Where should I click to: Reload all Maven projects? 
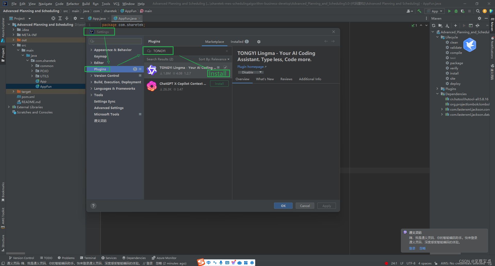tap(434, 26)
